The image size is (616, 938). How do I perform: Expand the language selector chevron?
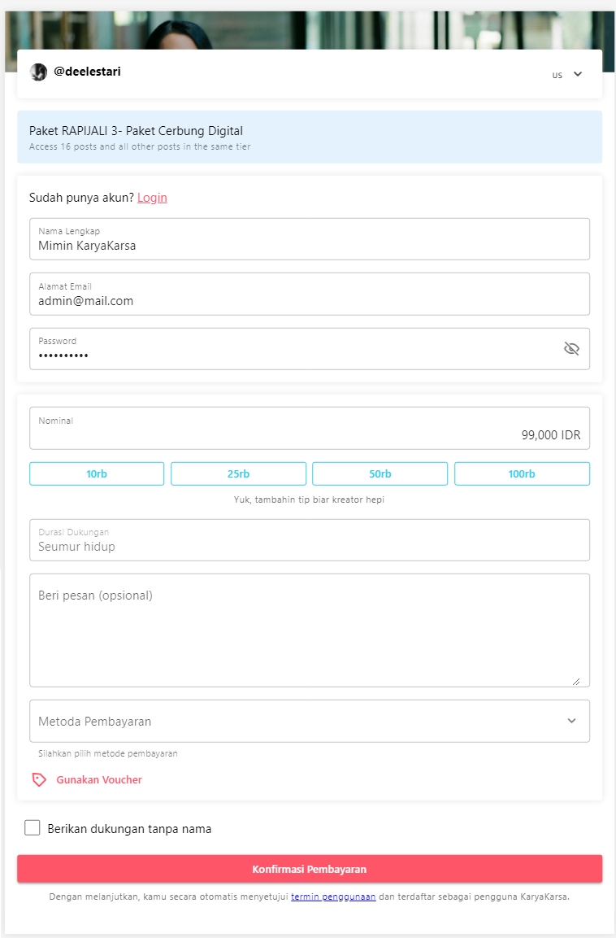[578, 74]
